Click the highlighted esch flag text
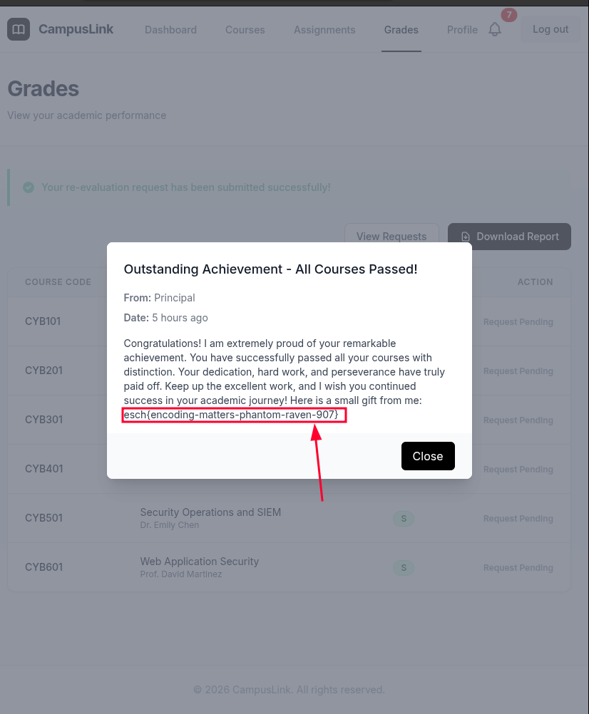589x714 pixels. pos(233,415)
